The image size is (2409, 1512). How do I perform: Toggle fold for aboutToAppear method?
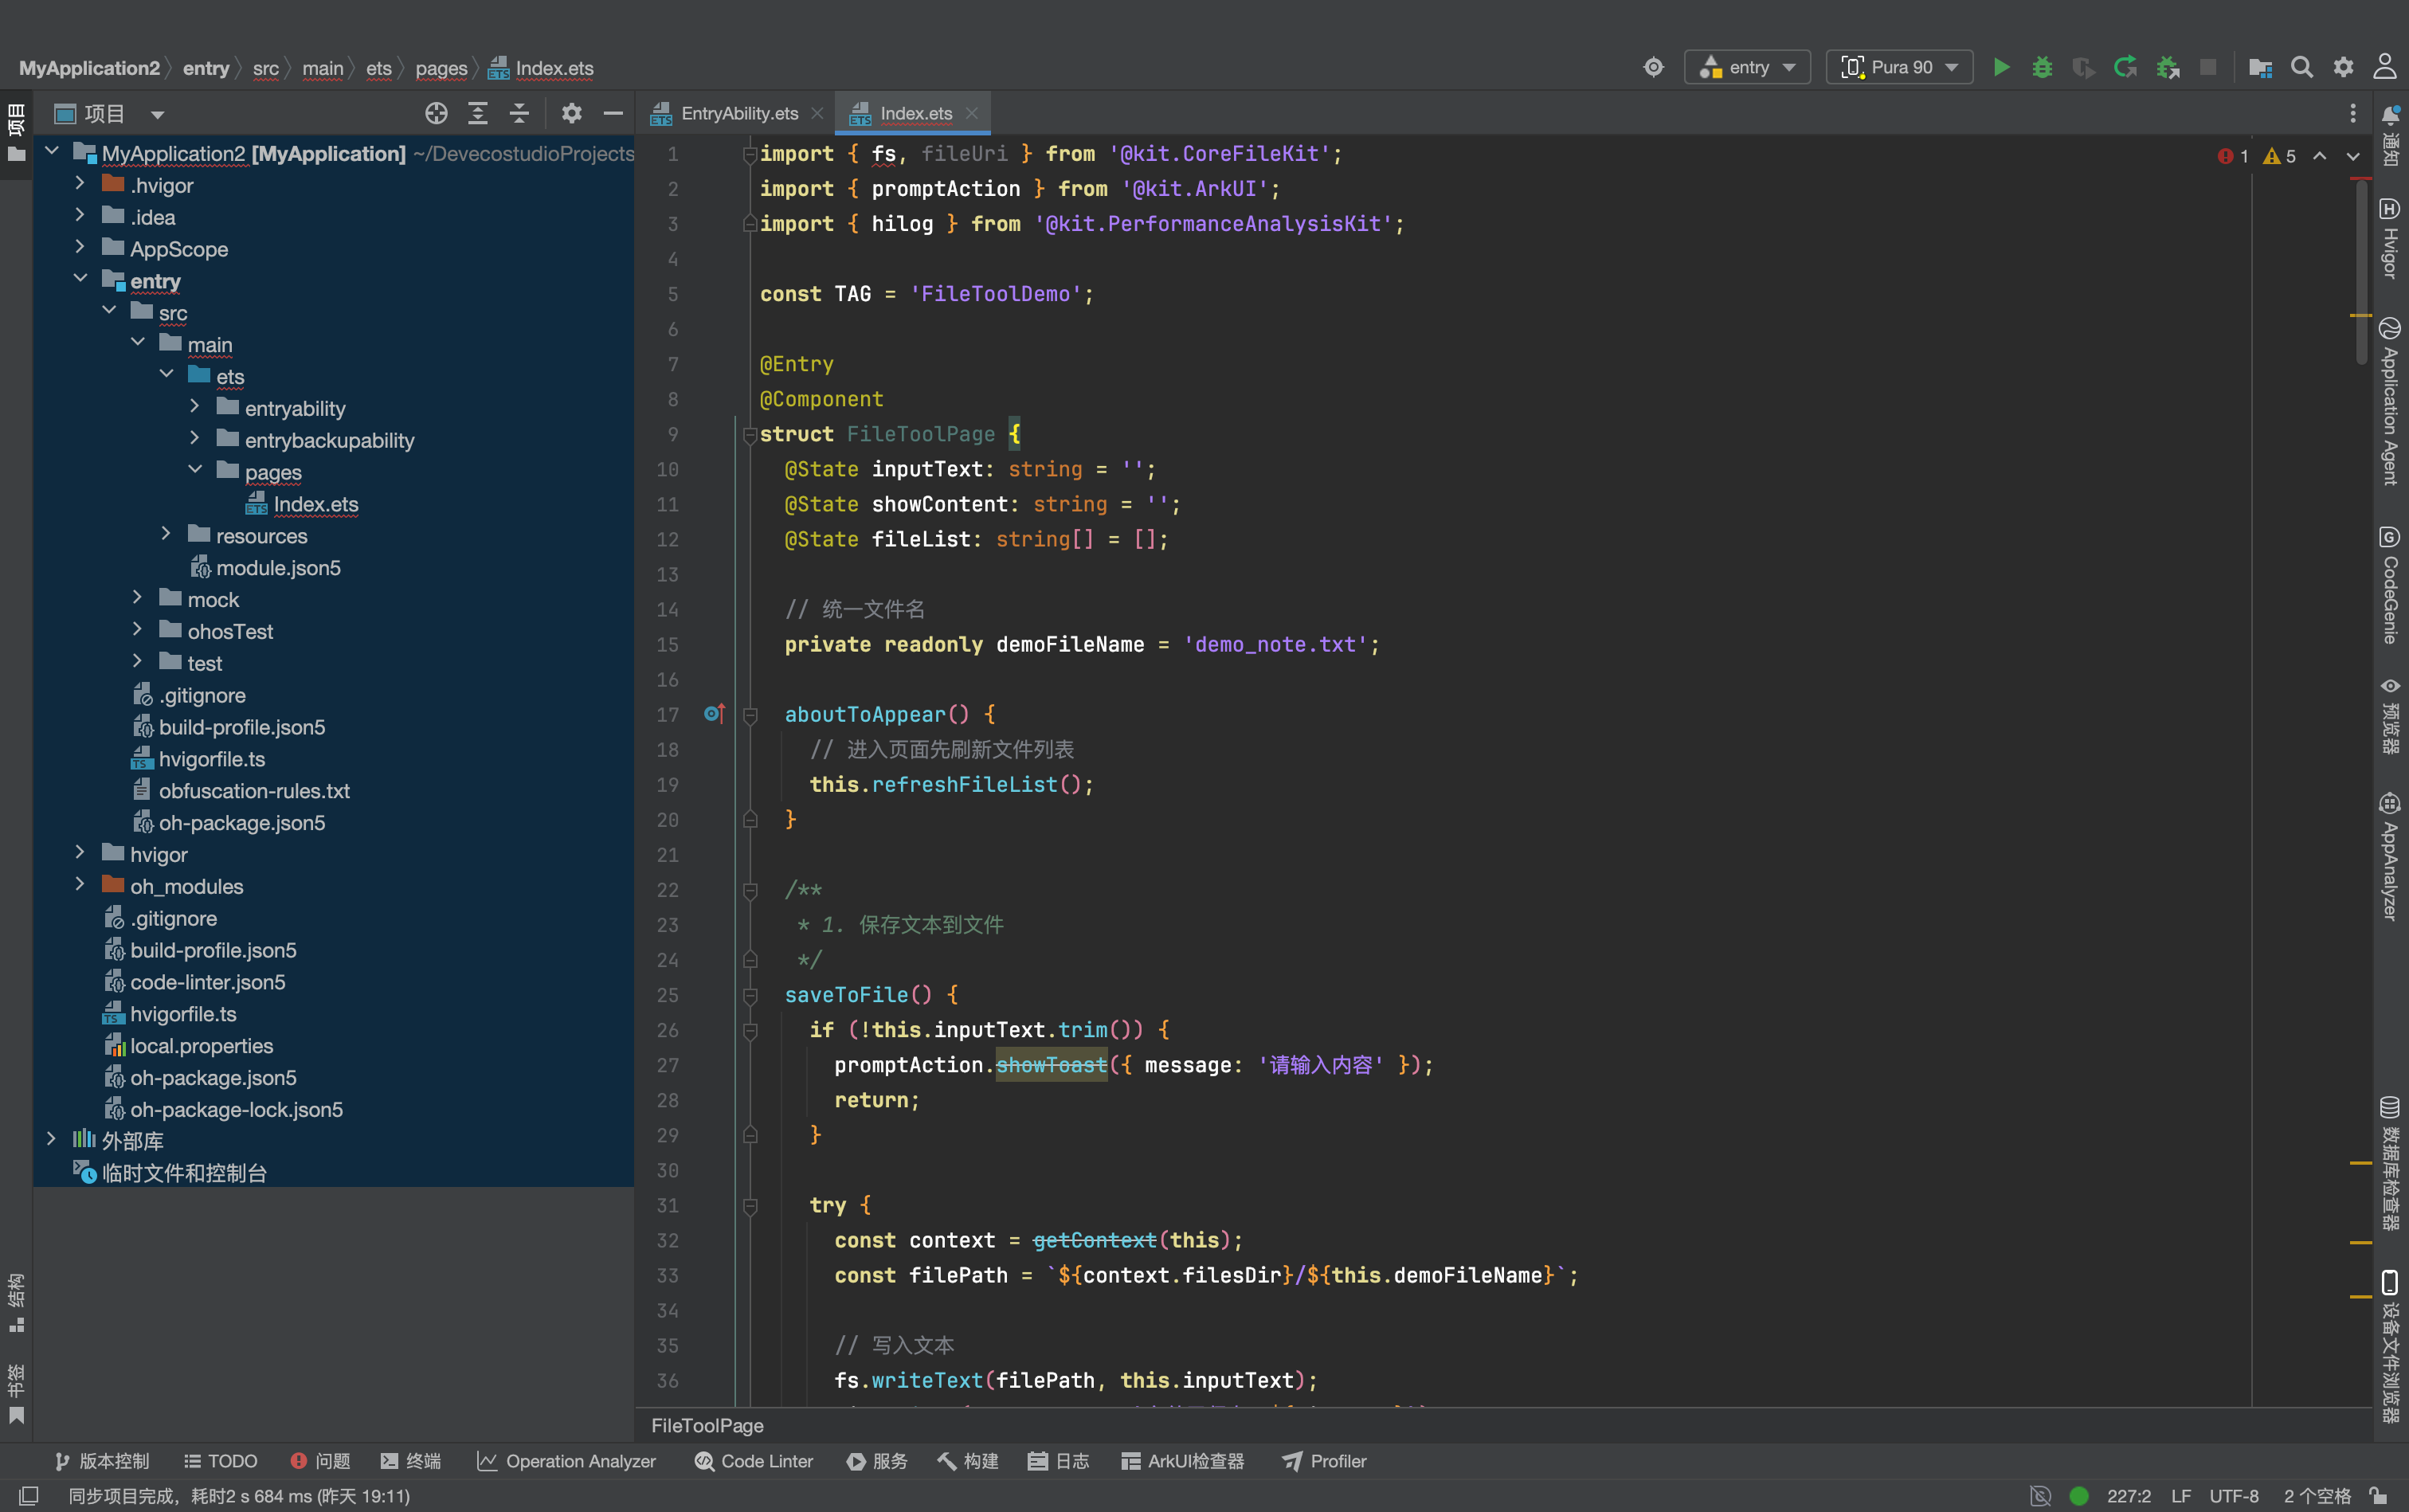[750, 715]
